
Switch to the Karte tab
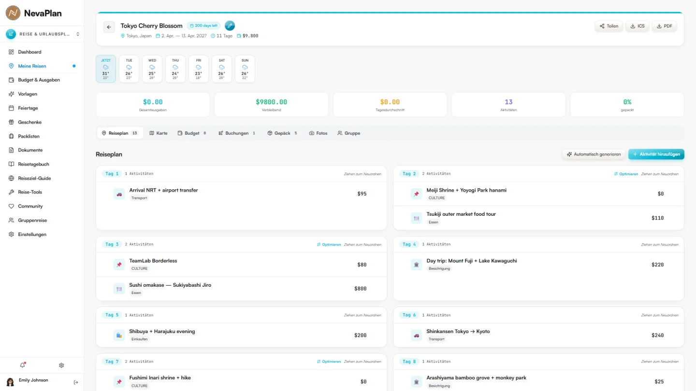[159, 133]
